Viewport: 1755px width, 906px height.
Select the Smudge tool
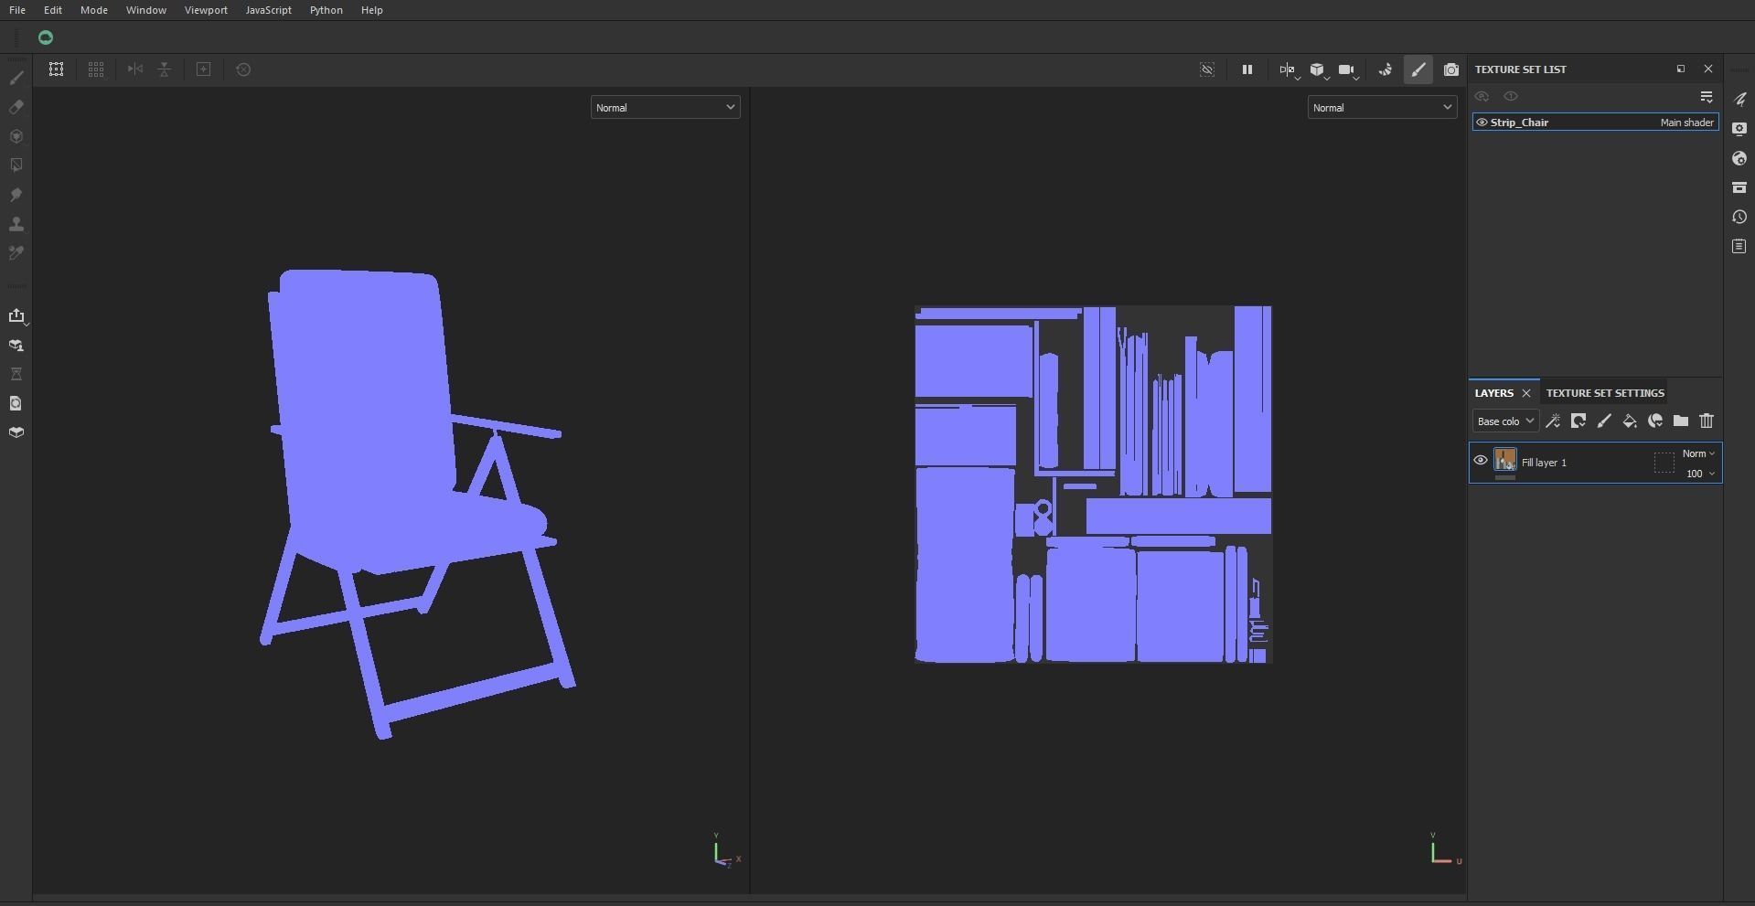[x=16, y=195]
